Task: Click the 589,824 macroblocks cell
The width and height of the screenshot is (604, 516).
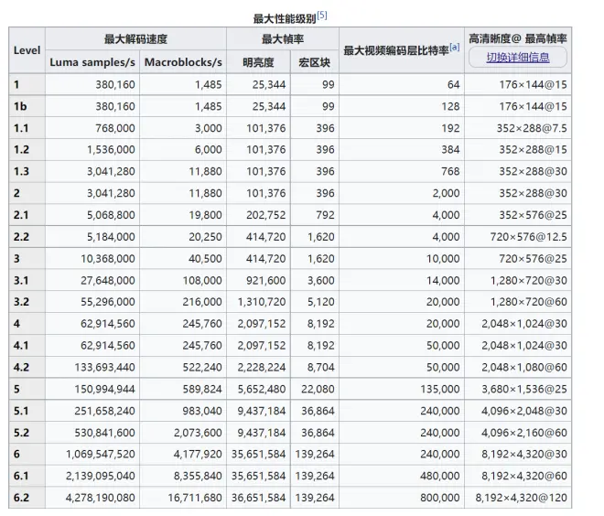Action: click(183, 389)
